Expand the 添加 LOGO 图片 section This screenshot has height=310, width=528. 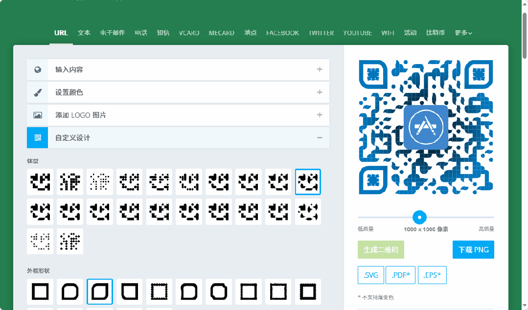pos(178,115)
